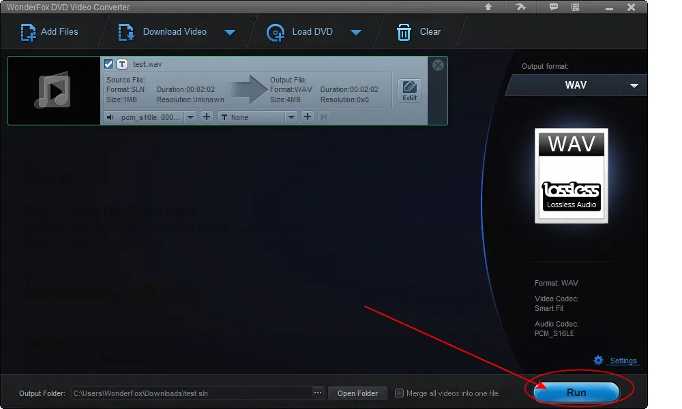682x409 pixels.
Task: Click the Clear label in toolbar
Action: (430, 32)
